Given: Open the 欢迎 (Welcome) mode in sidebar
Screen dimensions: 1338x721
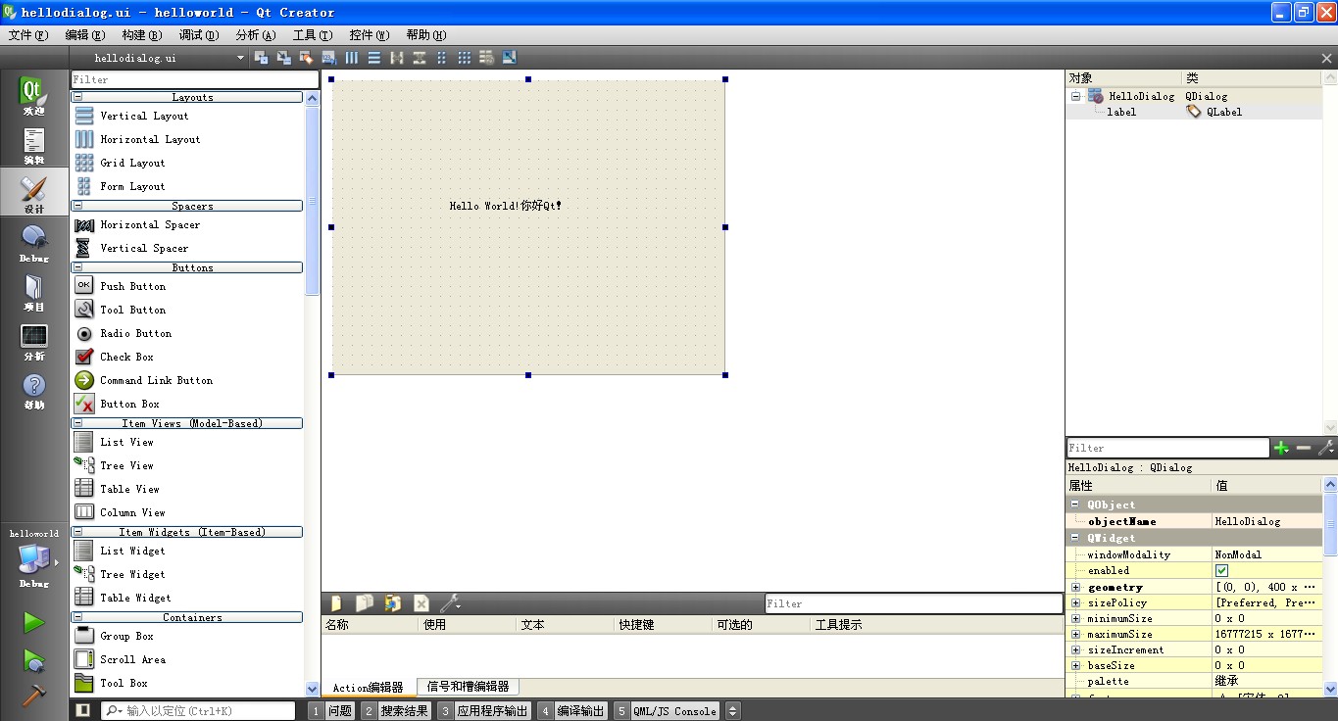Looking at the screenshot, I should 34,96.
